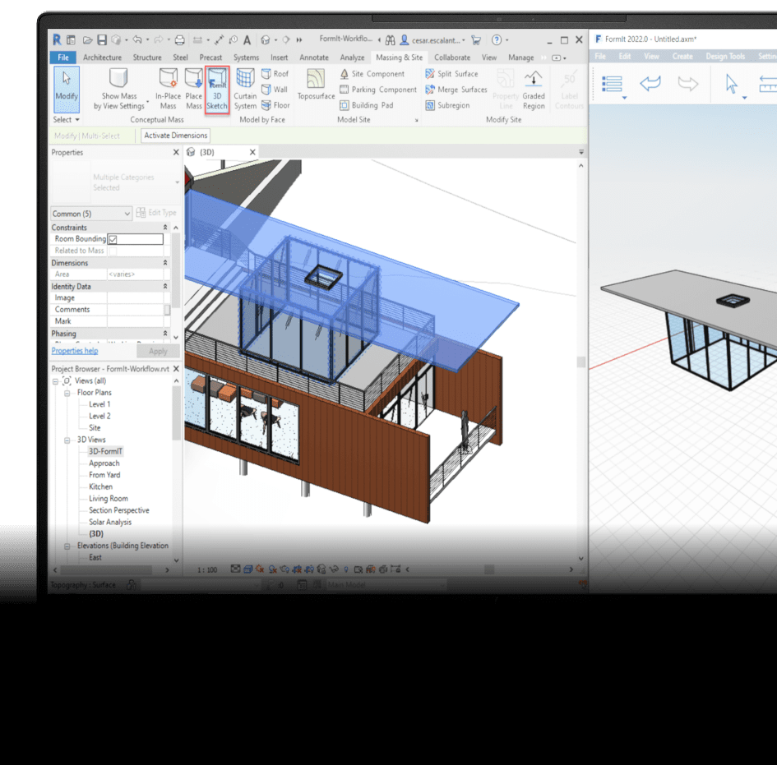Select the Curtain System tool
The image size is (777, 765).
click(x=245, y=89)
